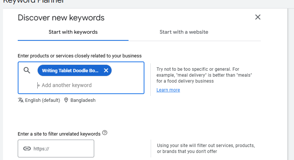Open help tooltip for site filter
This screenshot has height=160, width=294.
(105, 133)
